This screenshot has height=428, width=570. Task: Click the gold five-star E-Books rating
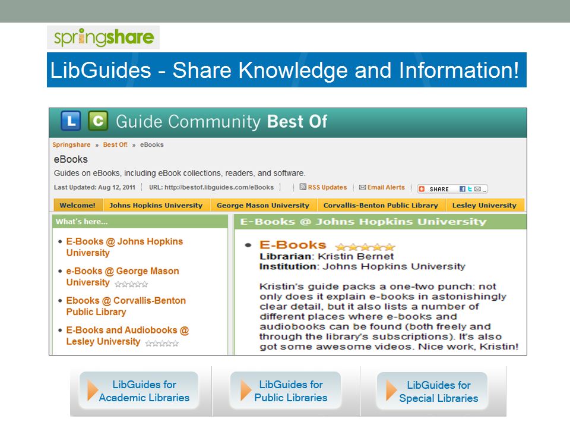[365, 247]
